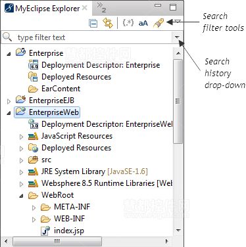Expand Websphere 8.5 Runtime Libraries node
This screenshot has width=246, height=247.
pos(21,184)
